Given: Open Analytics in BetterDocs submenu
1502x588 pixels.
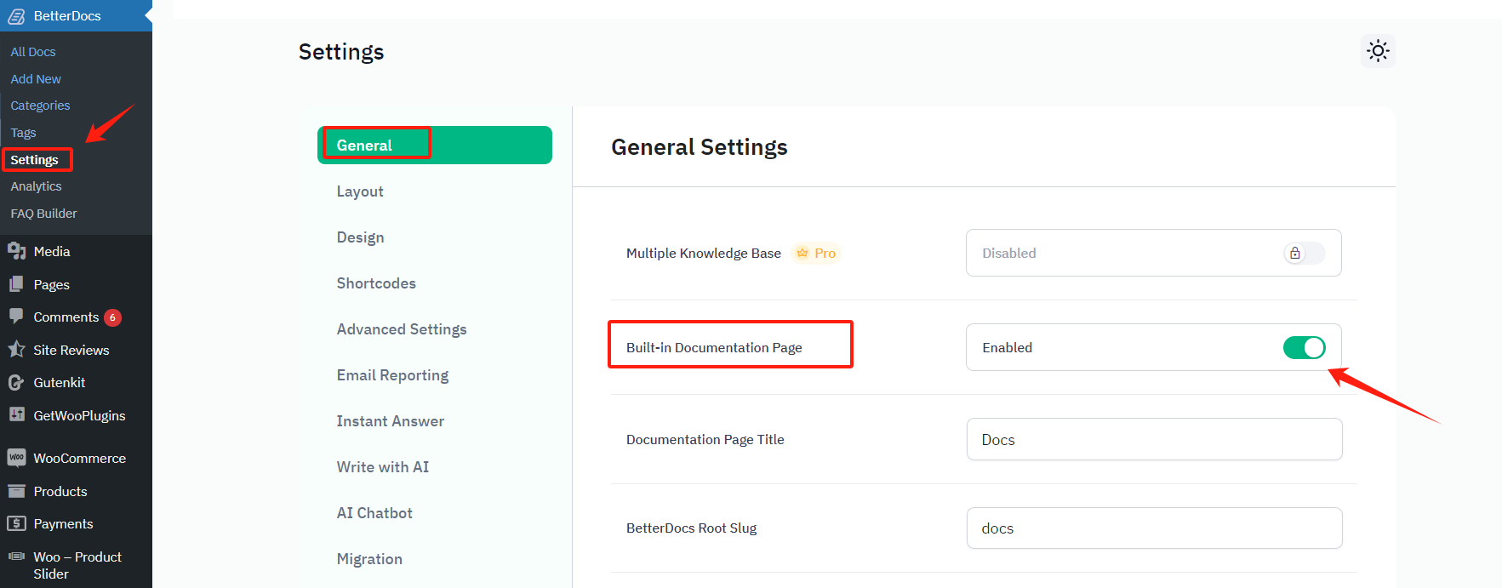Looking at the screenshot, I should tap(36, 186).
